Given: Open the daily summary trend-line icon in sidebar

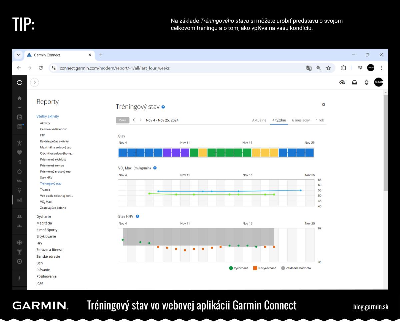Looking at the screenshot, I should click(19, 108).
